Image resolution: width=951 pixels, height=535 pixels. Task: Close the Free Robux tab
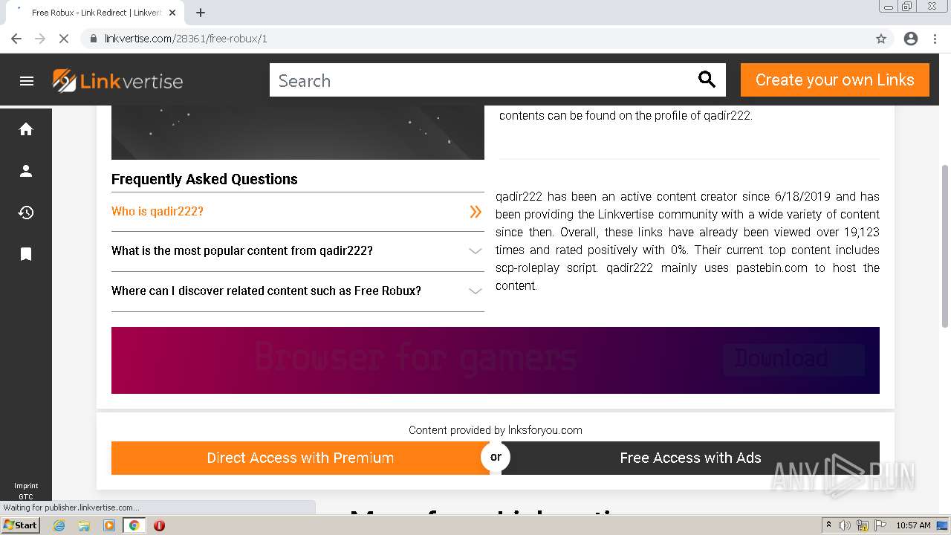pos(172,13)
